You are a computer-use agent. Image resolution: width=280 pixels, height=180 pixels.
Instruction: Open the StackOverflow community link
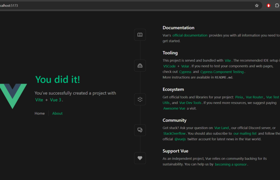point(175,133)
